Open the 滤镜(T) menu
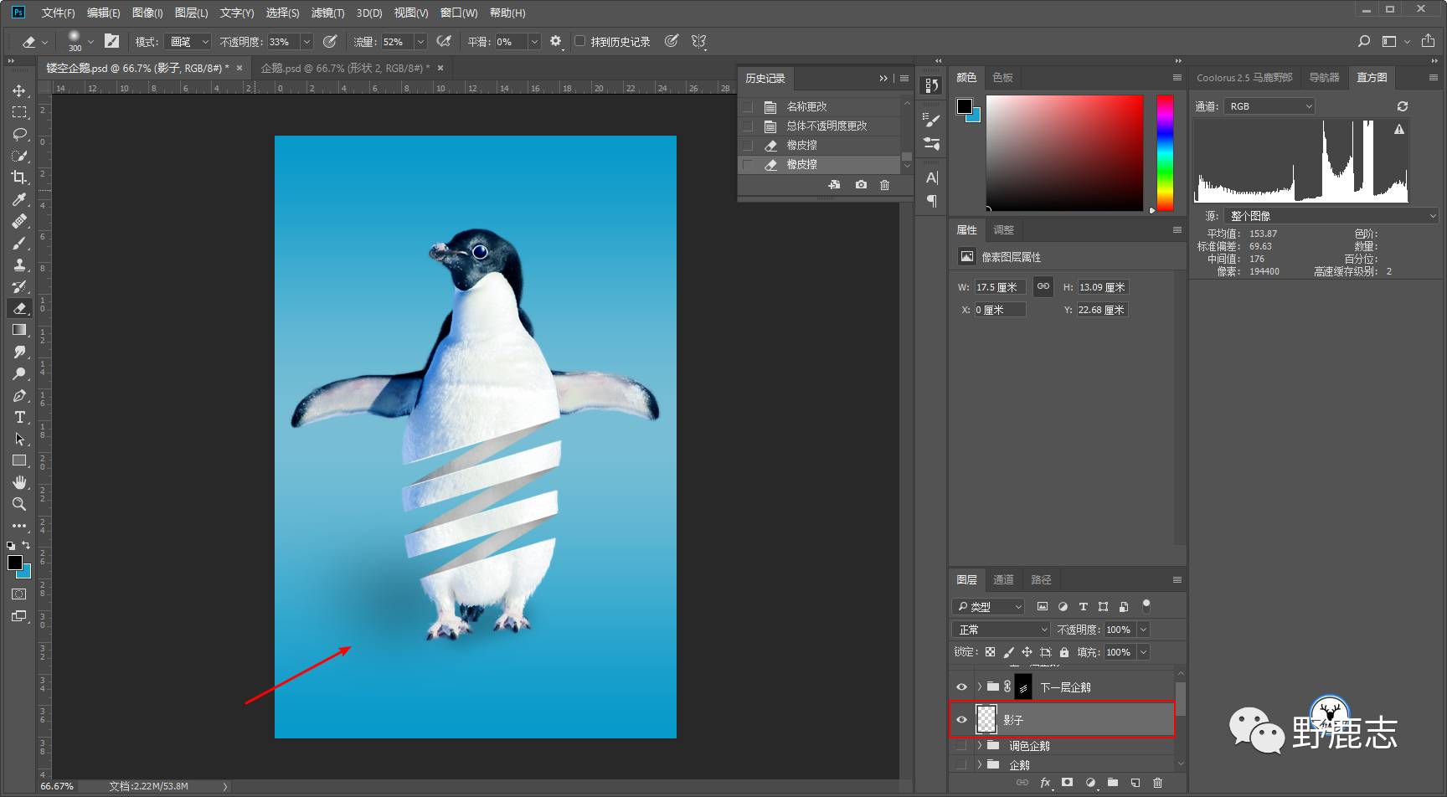 (x=327, y=13)
